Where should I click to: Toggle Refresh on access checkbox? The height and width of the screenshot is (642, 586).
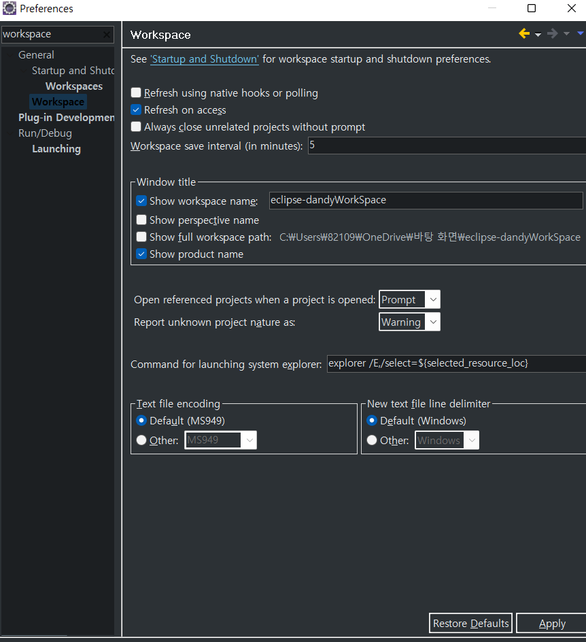point(136,109)
